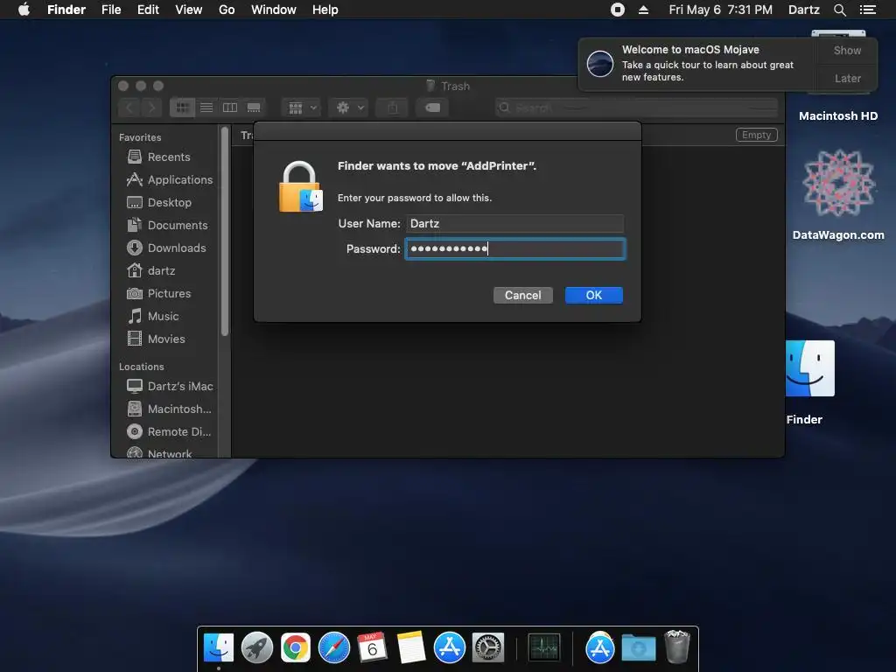This screenshot has width=896, height=672.
Task: Click the User Name field
Action: click(514, 223)
